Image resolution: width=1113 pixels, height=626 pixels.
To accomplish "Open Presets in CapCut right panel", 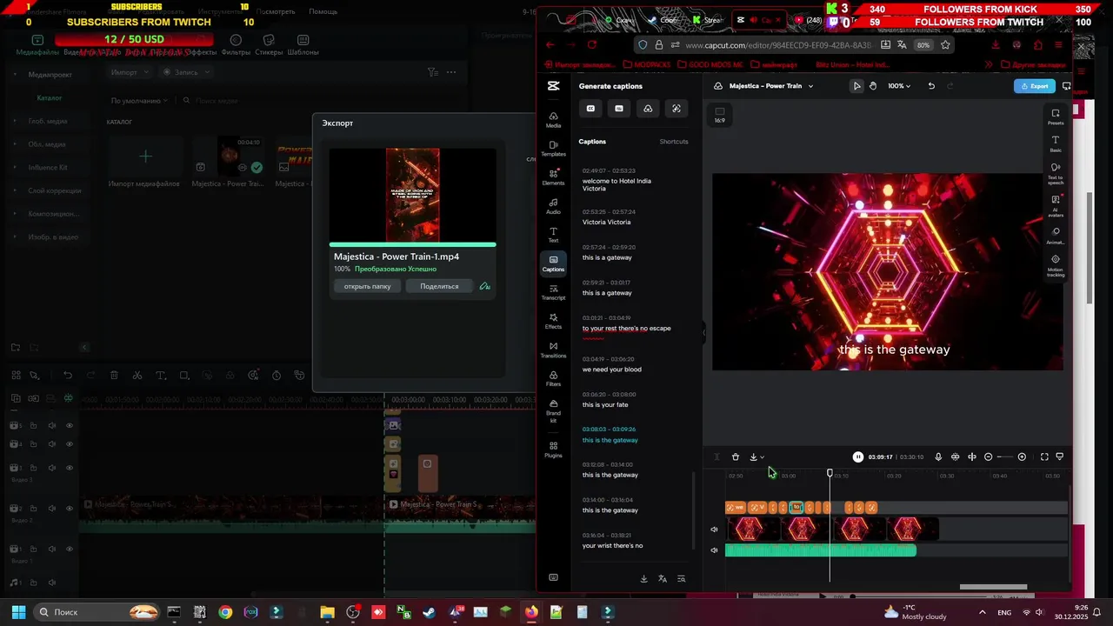I will coord(1056,117).
